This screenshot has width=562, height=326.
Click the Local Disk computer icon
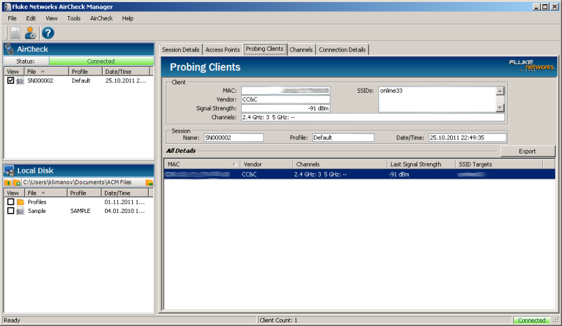point(9,170)
